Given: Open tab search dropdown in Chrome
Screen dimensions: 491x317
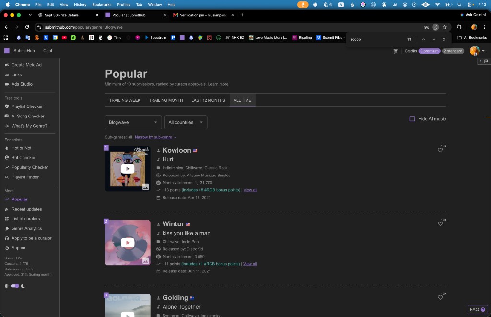Looking at the screenshot, I should click(x=30, y=15).
